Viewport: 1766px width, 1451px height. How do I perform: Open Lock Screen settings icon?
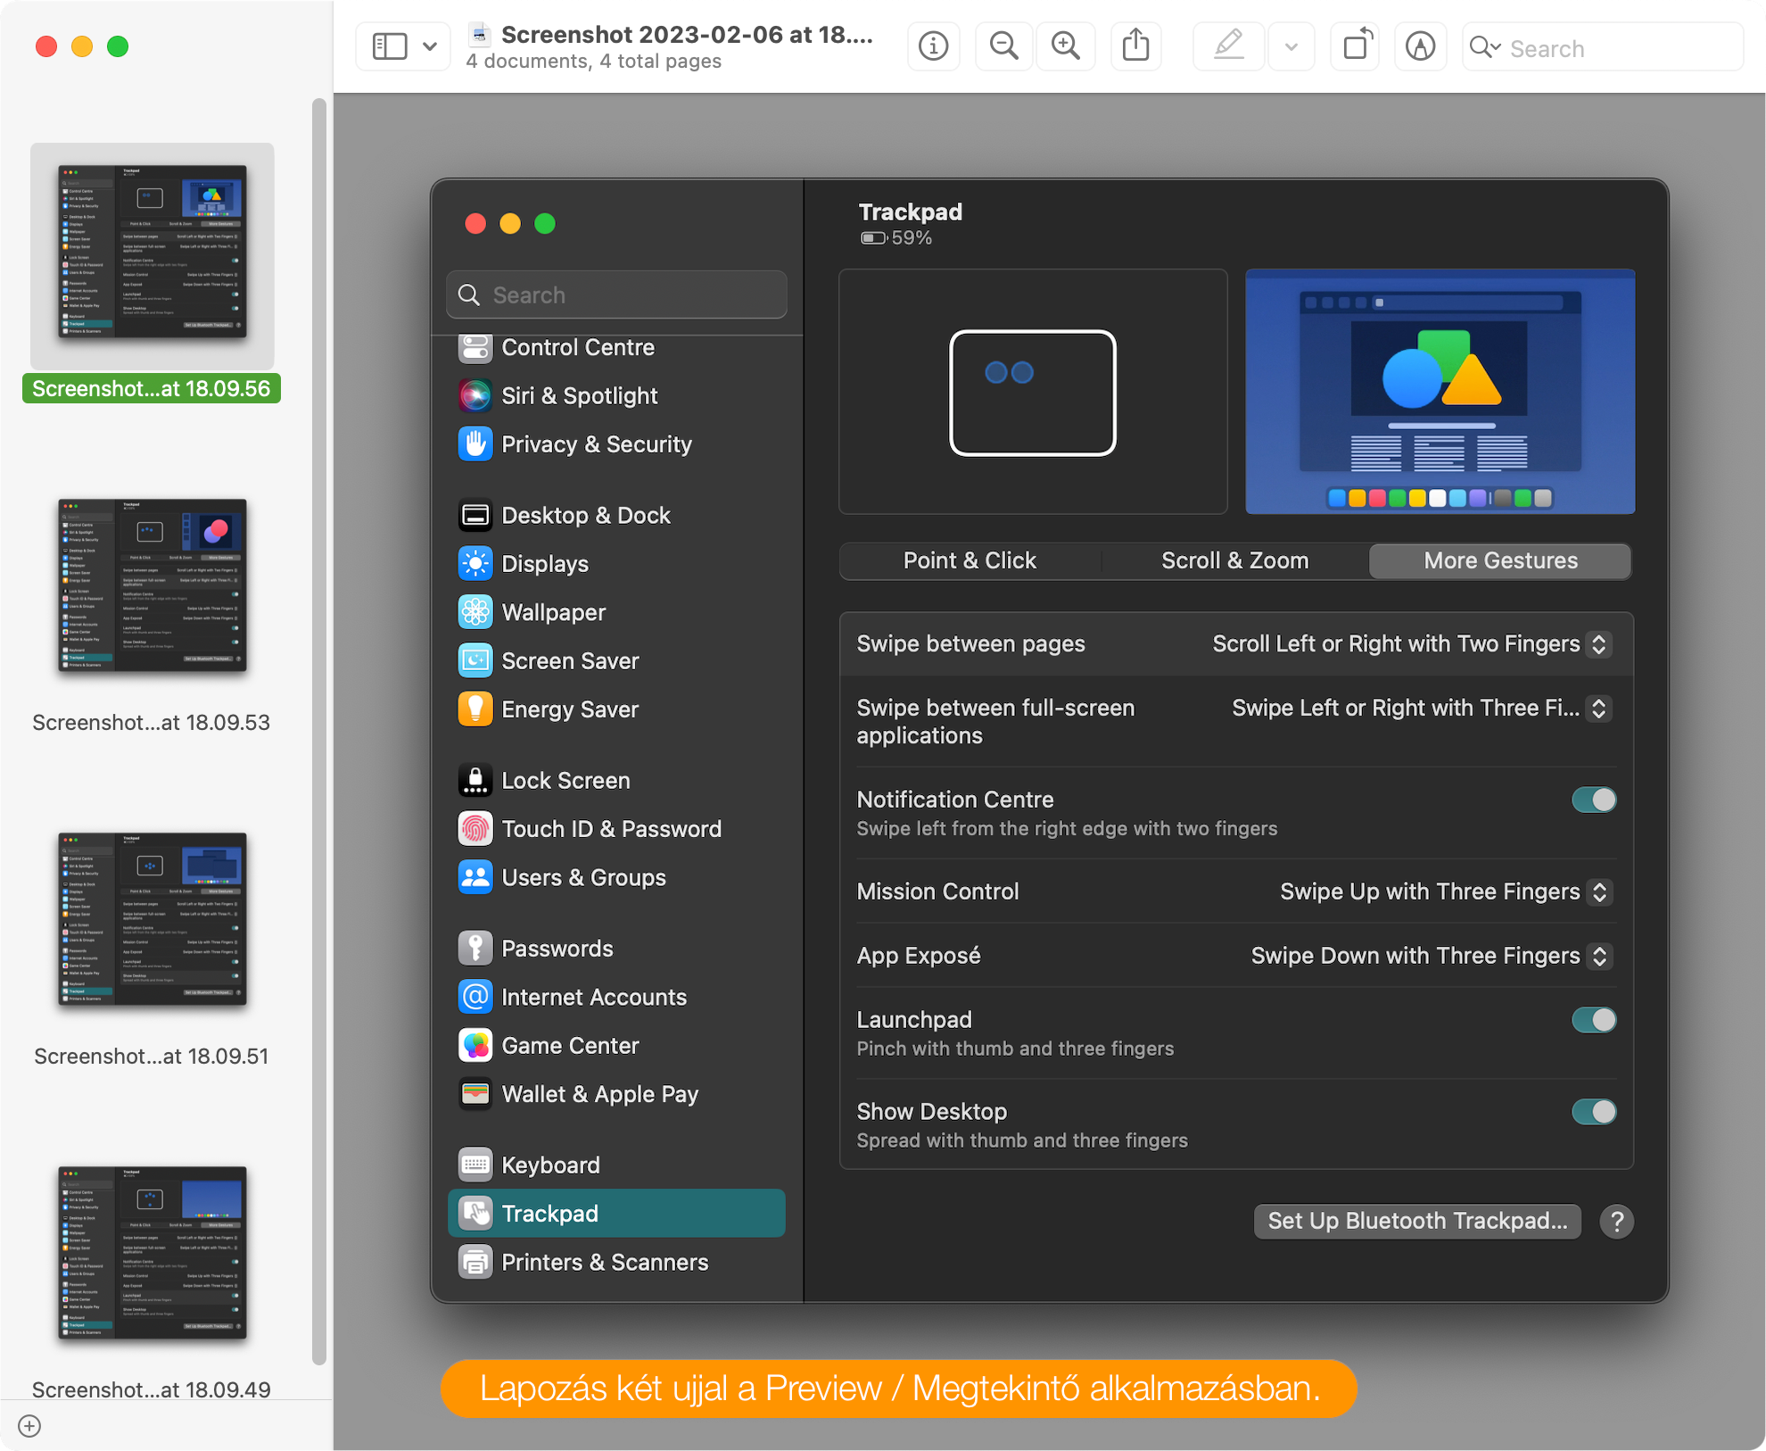475,780
